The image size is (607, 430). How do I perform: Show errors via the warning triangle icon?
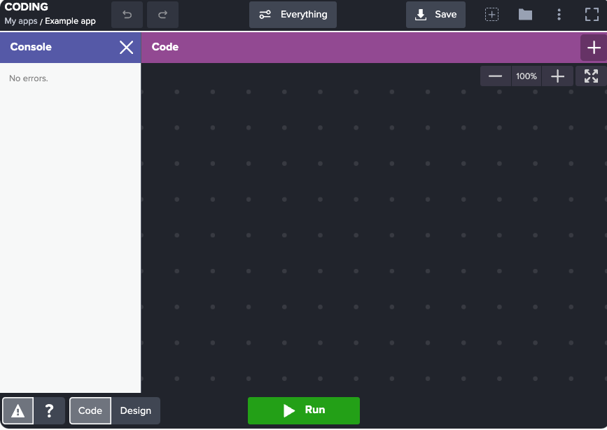pos(17,410)
